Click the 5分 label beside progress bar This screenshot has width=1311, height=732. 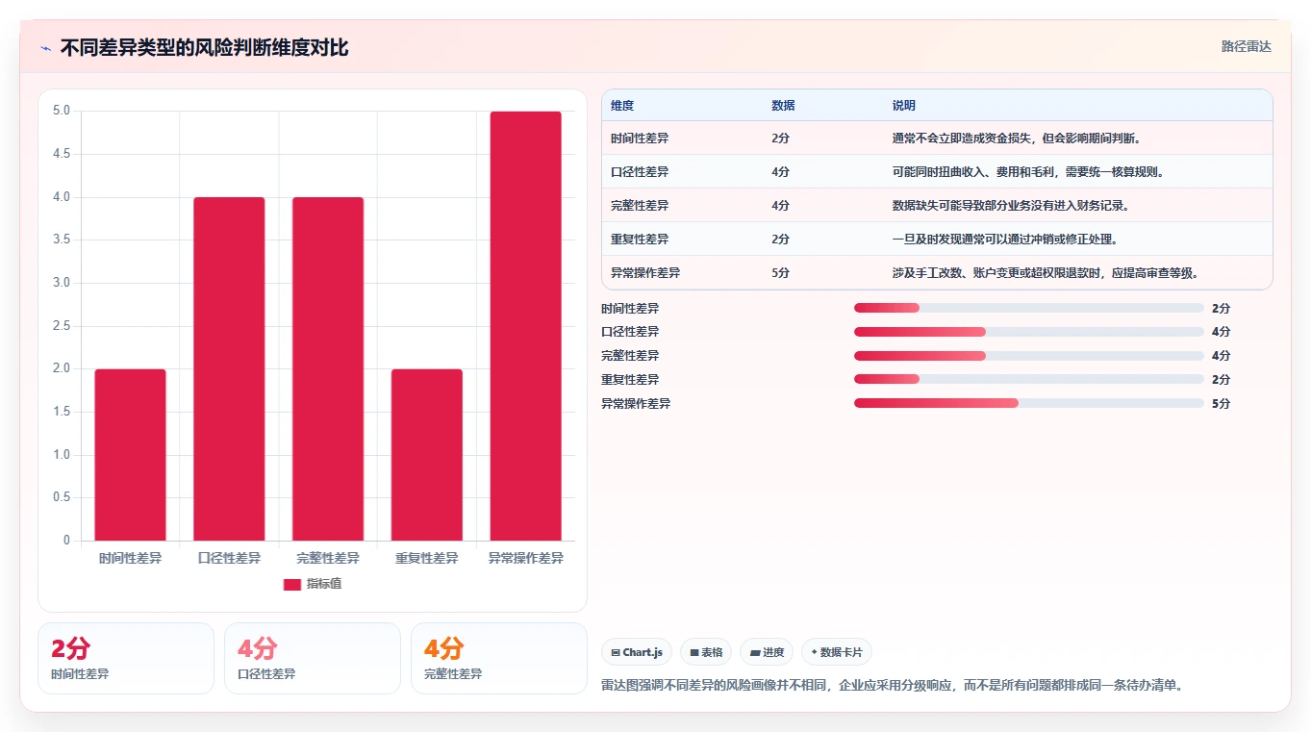[1222, 404]
